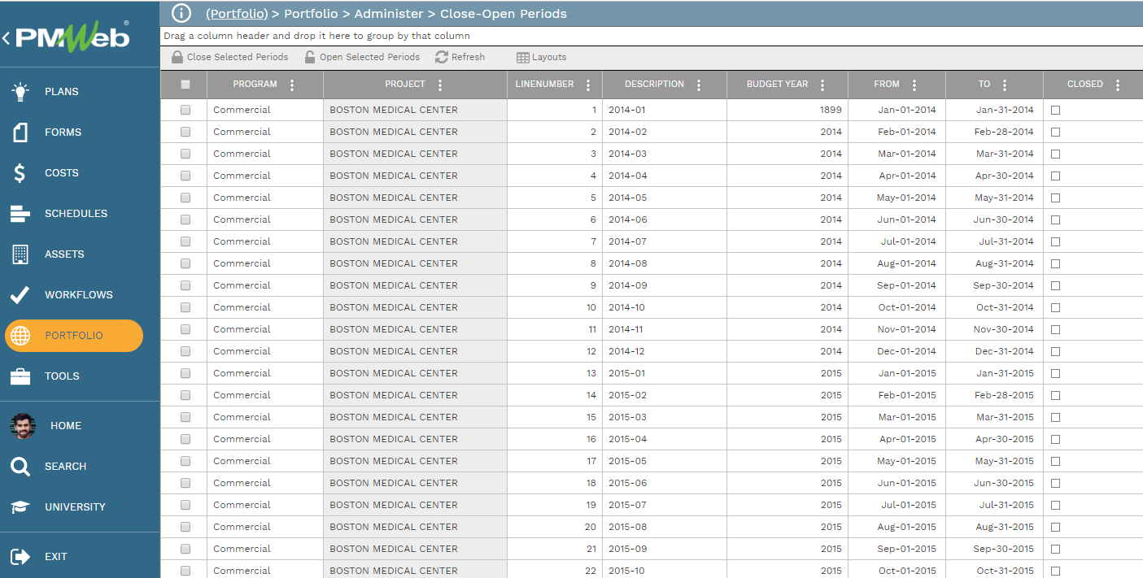Image resolution: width=1143 pixels, height=578 pixels.
Task: Click the info icon beside the breadcrumb
Action: click(x=181, y=13)
